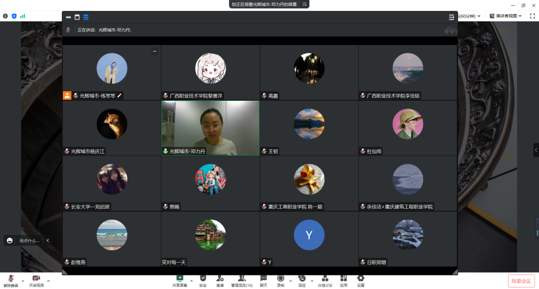539x289 pixels.
Task: Click the name label 彭维燕
Action: 78,263
